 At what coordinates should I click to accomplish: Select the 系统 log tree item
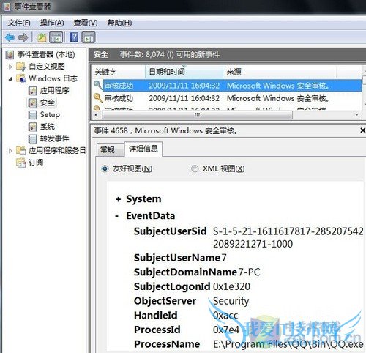(x=48, y=127)
